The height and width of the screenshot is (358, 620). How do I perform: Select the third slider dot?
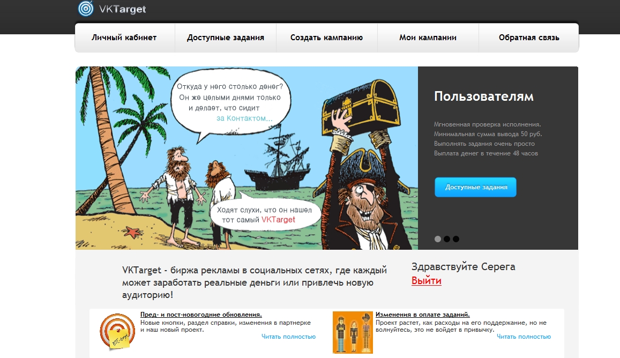click(456, 239)
